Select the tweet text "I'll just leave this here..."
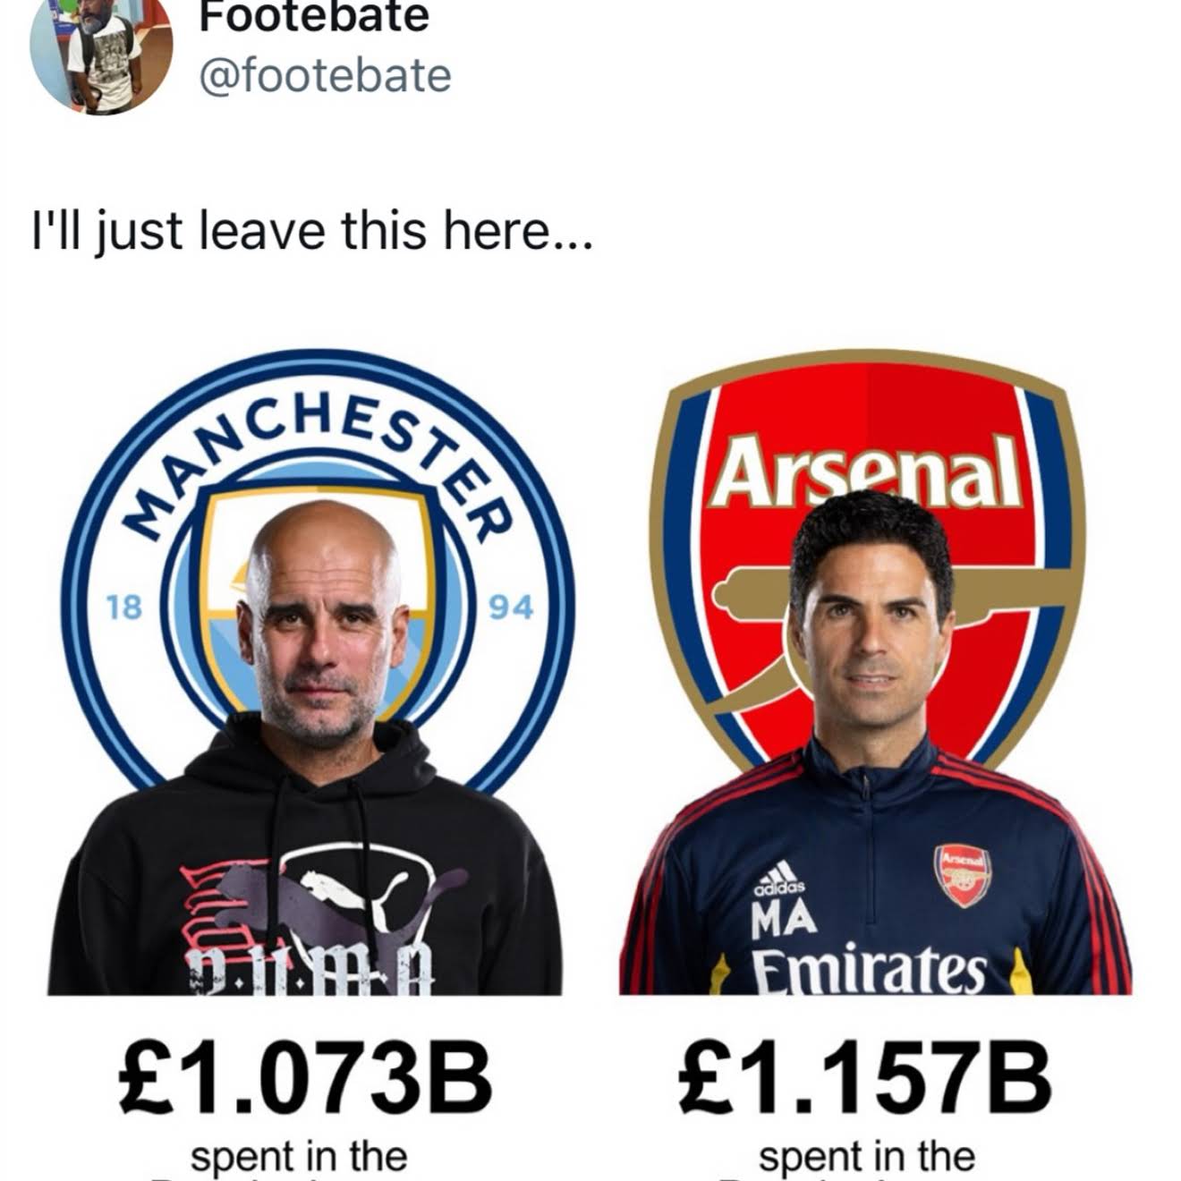Image resolution: width=1181 pixels, height=1181 pixels. coord(312,232)
